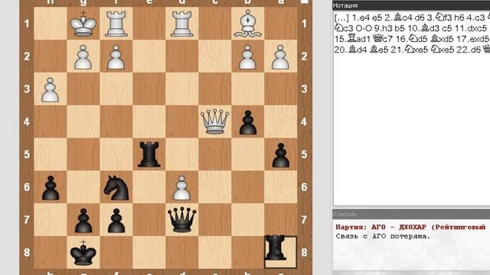Select the white rook on d1
The height and width of the screenshot is (275, 490).
(182, 24)
